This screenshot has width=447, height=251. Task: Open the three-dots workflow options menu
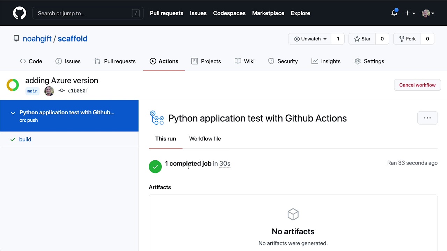[427, 118]
